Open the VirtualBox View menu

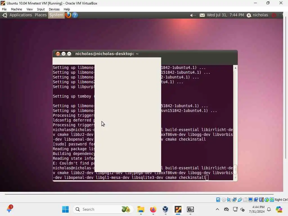pos(29,9)
